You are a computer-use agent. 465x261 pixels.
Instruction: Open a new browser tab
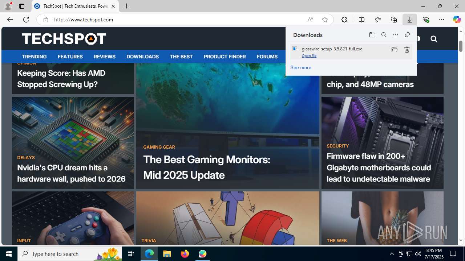point(126,6)
